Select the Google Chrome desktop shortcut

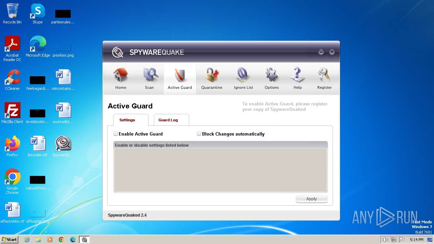(12, 182)
